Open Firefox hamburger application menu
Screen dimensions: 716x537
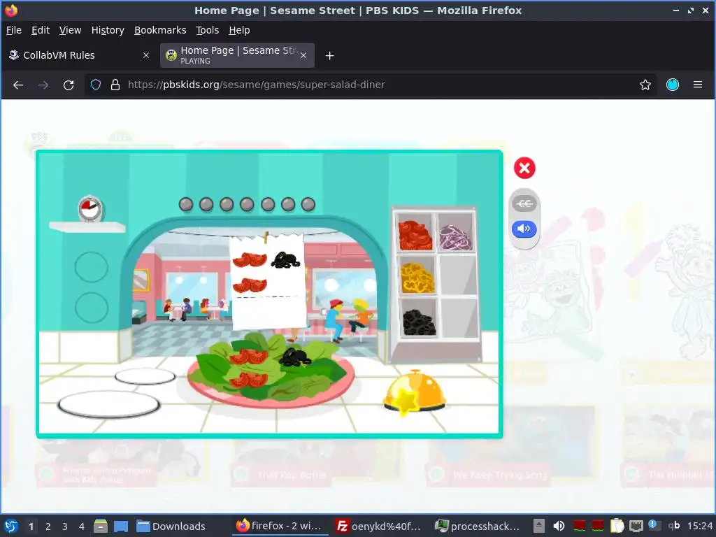pos(697,85)
